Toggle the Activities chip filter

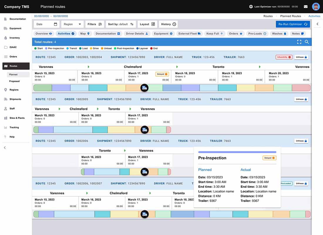(66, 33)
